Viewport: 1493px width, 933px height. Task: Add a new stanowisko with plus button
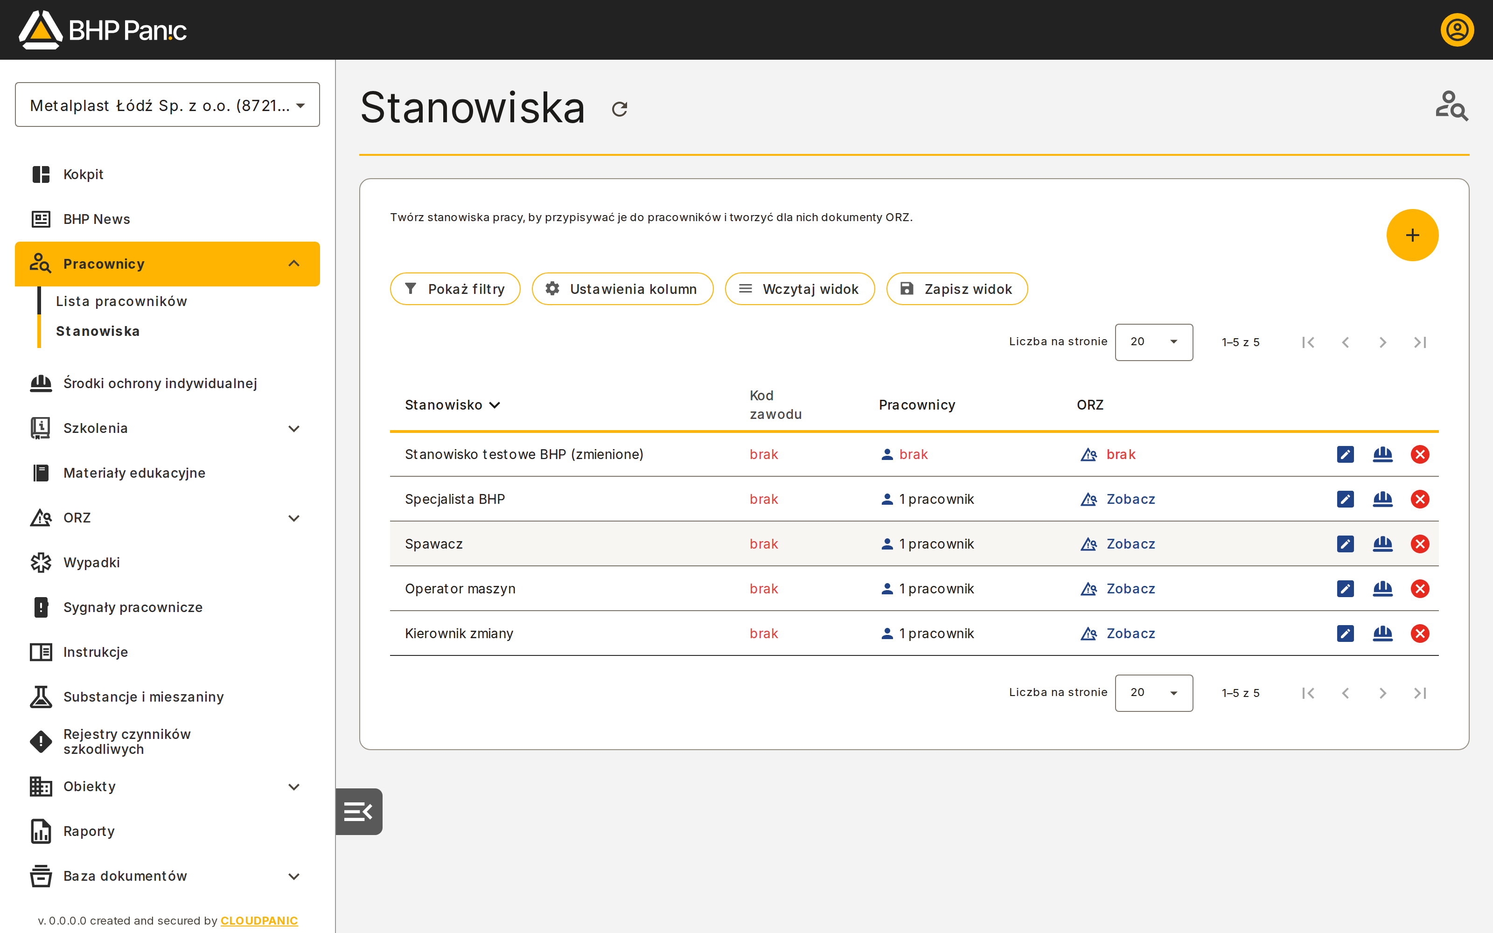pyautogui.click(x=1412, y=235)
